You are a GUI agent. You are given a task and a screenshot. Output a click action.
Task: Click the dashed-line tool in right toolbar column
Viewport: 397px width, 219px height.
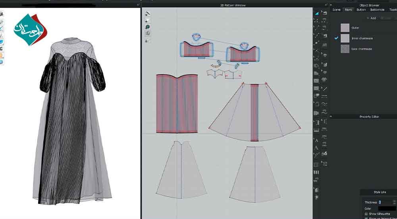[x=324, y=96]
